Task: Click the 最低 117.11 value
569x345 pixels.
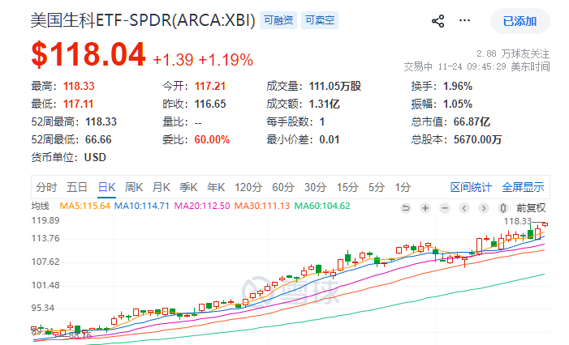Action: tap(79, 104)
